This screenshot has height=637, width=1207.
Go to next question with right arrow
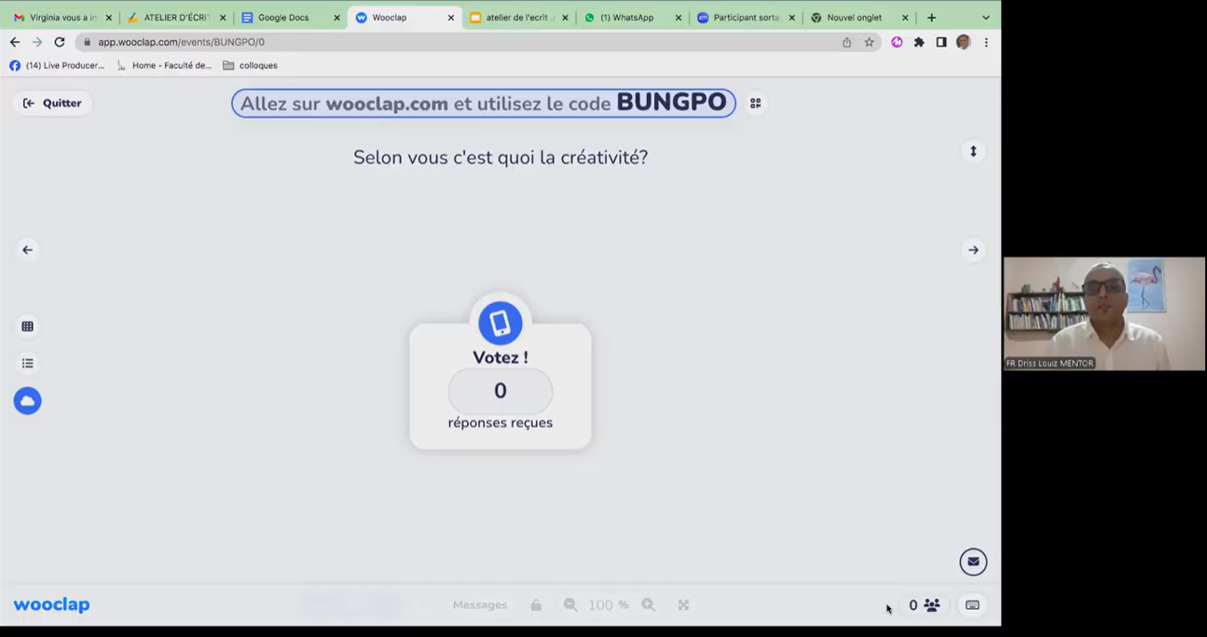[973, 250]
